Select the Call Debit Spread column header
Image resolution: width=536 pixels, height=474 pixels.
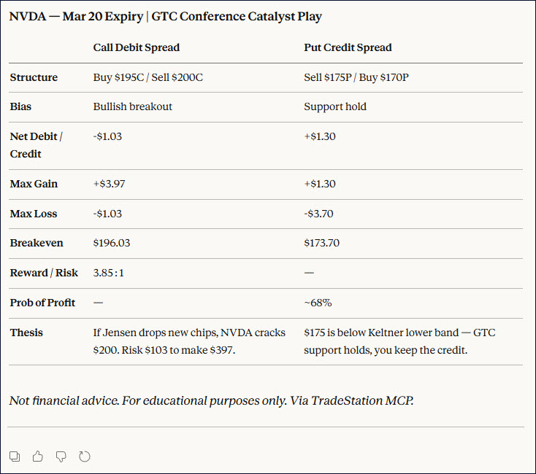point(137,47)
